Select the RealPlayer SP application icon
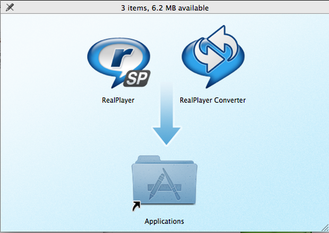This screenshot has width=329, height=233. 119,63
